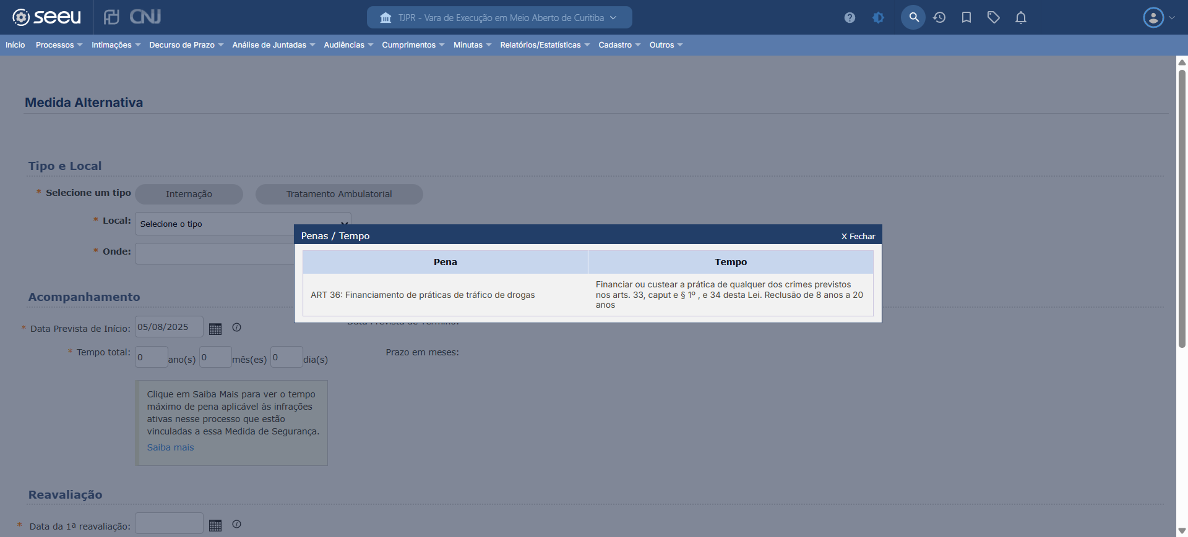Open the history clock icon

(939, 18)
